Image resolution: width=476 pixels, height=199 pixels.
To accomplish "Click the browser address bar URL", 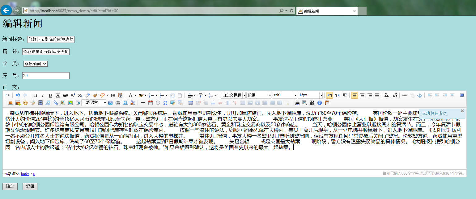I will 74,11.
